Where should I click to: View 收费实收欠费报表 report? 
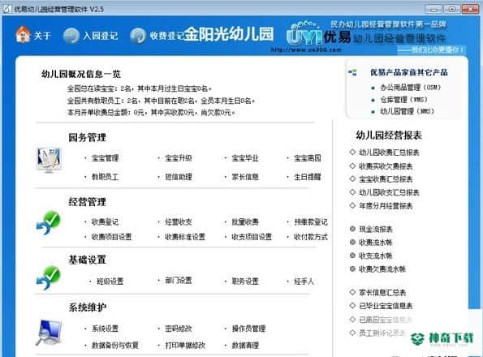(386, 166)
